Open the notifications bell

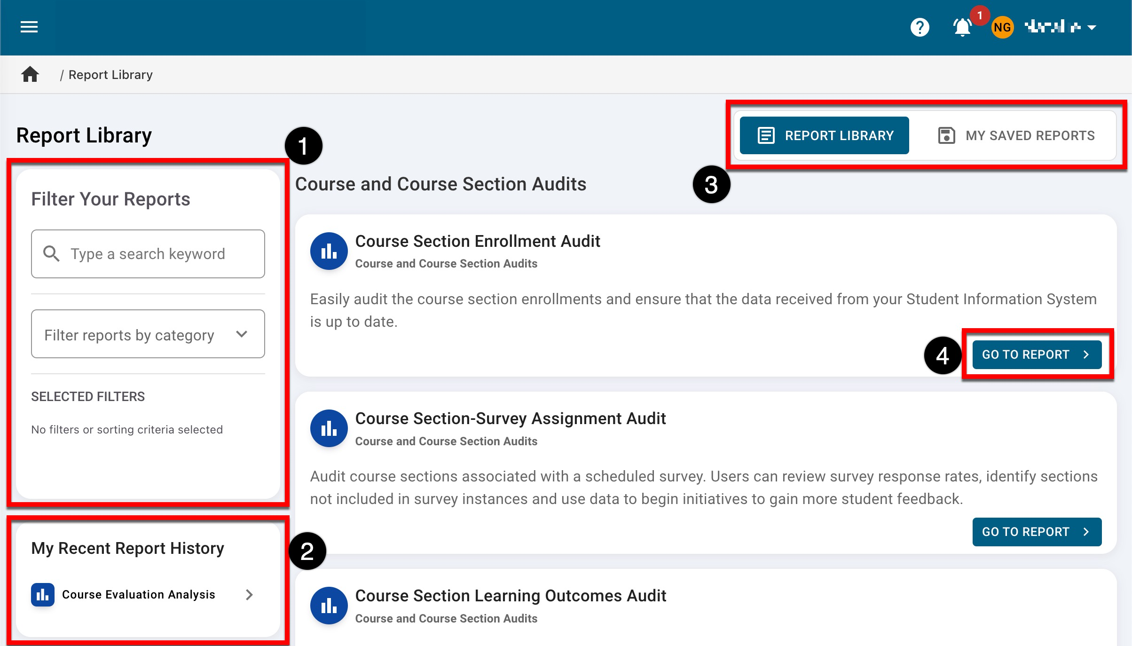(x=962, y=27)
